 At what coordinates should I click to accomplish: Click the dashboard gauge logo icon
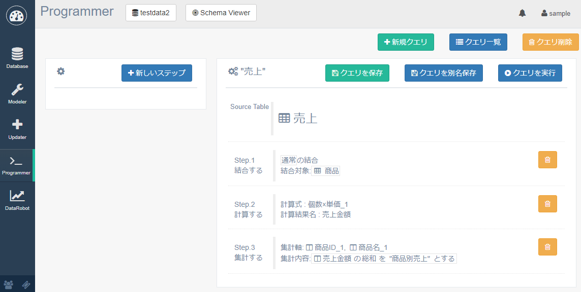17,16
